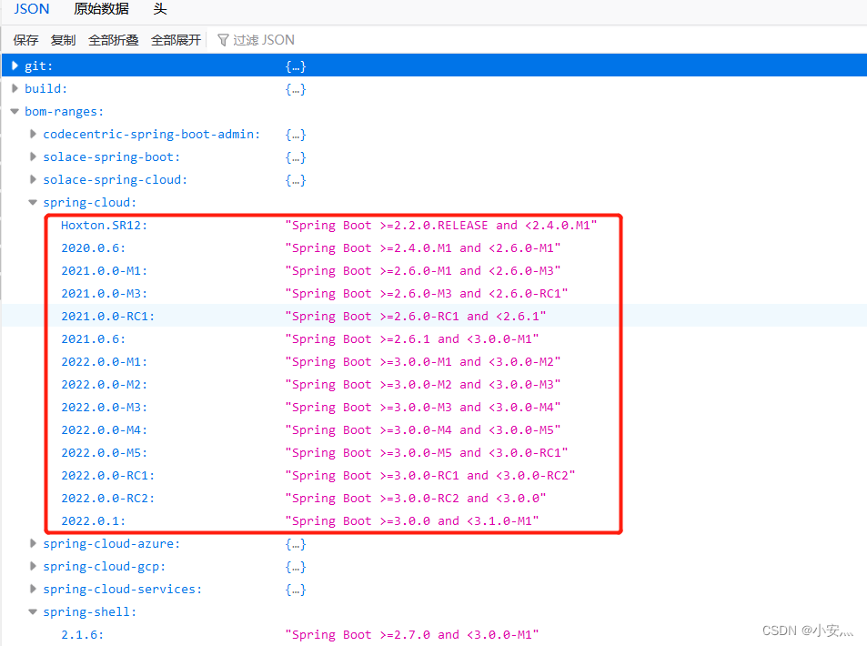The width and height of the screenshot is (867, 646).
Task: Click the filter funnel icon
Action: pos(223,40)
